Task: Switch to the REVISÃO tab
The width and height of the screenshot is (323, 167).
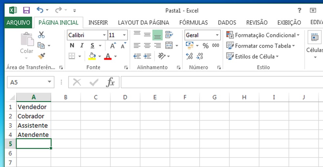Action: (x=257, y=22)
